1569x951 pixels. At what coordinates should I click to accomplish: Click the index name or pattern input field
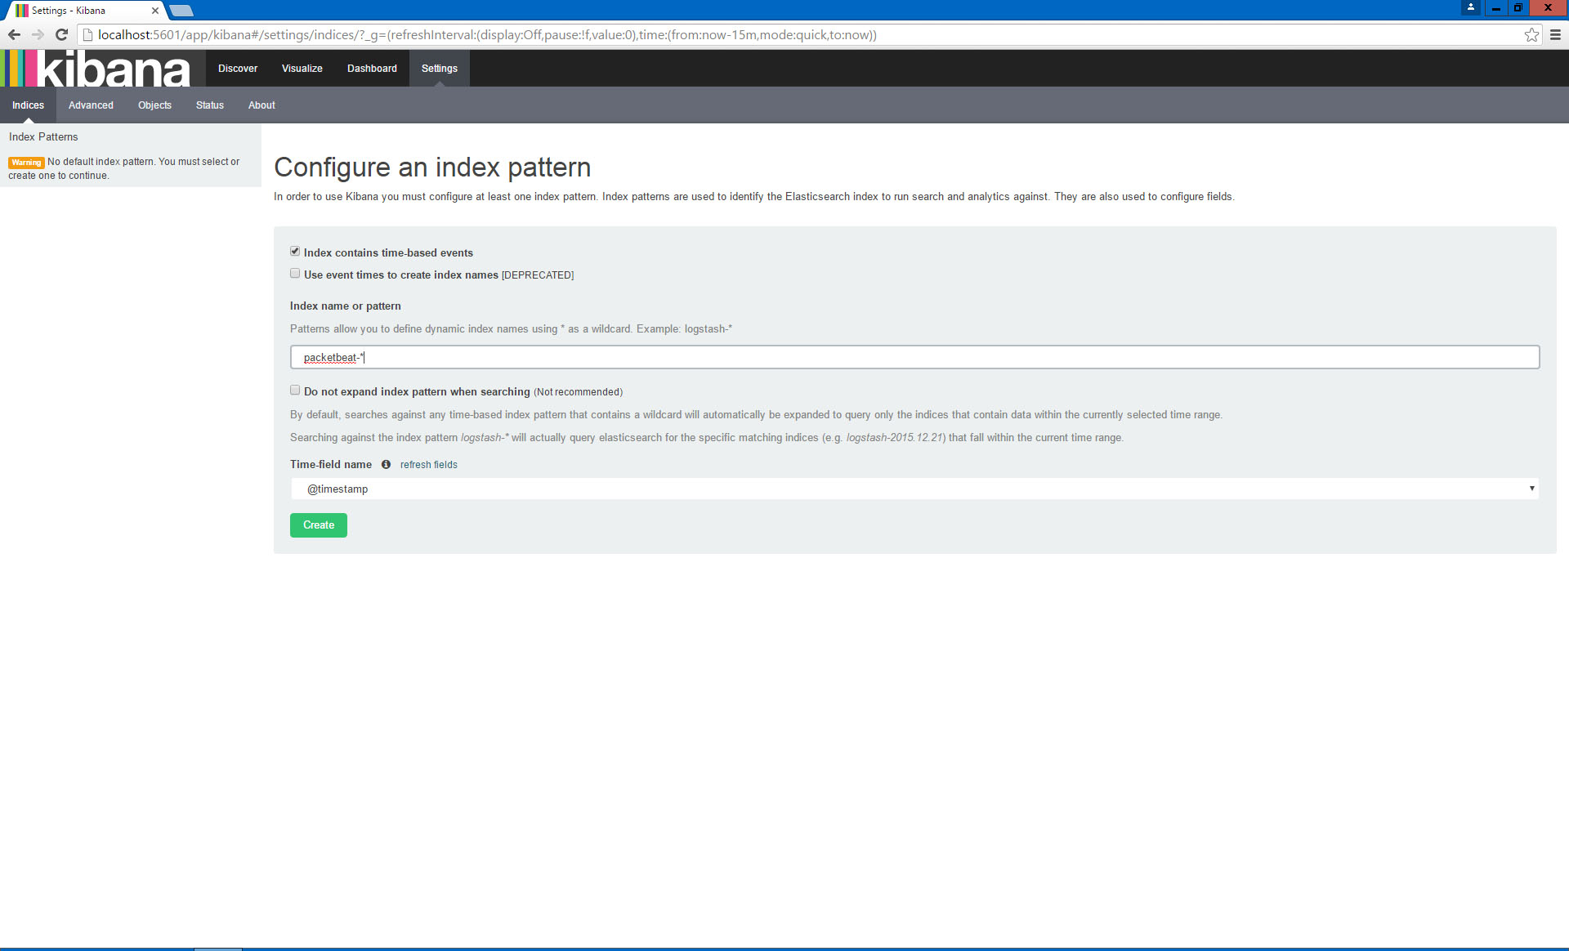click(914, 357)
